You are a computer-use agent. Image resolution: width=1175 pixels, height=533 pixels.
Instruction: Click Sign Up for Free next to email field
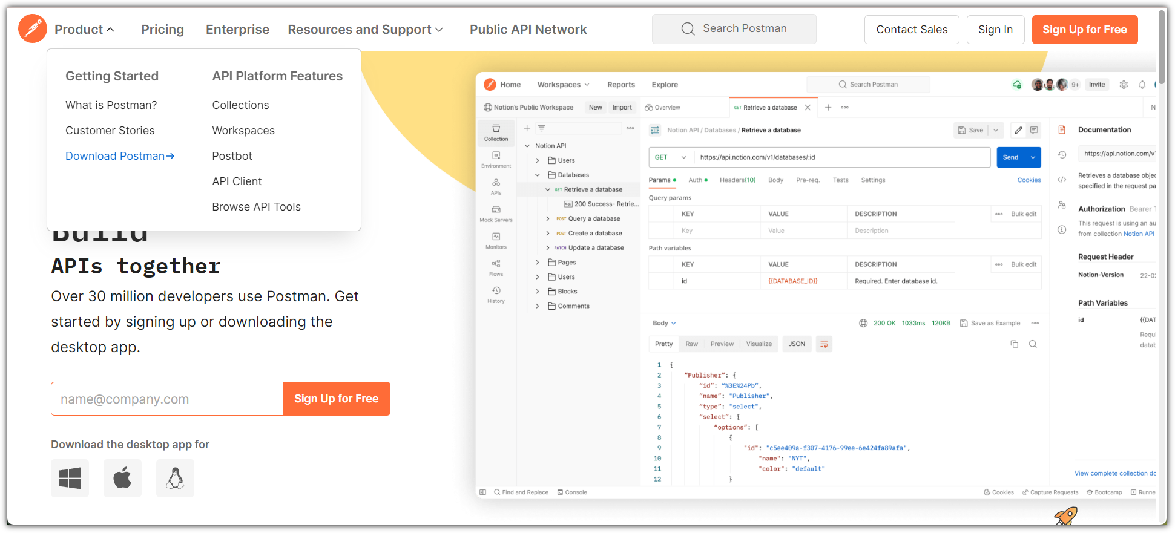pyautogui.click(x=337, y=399)
